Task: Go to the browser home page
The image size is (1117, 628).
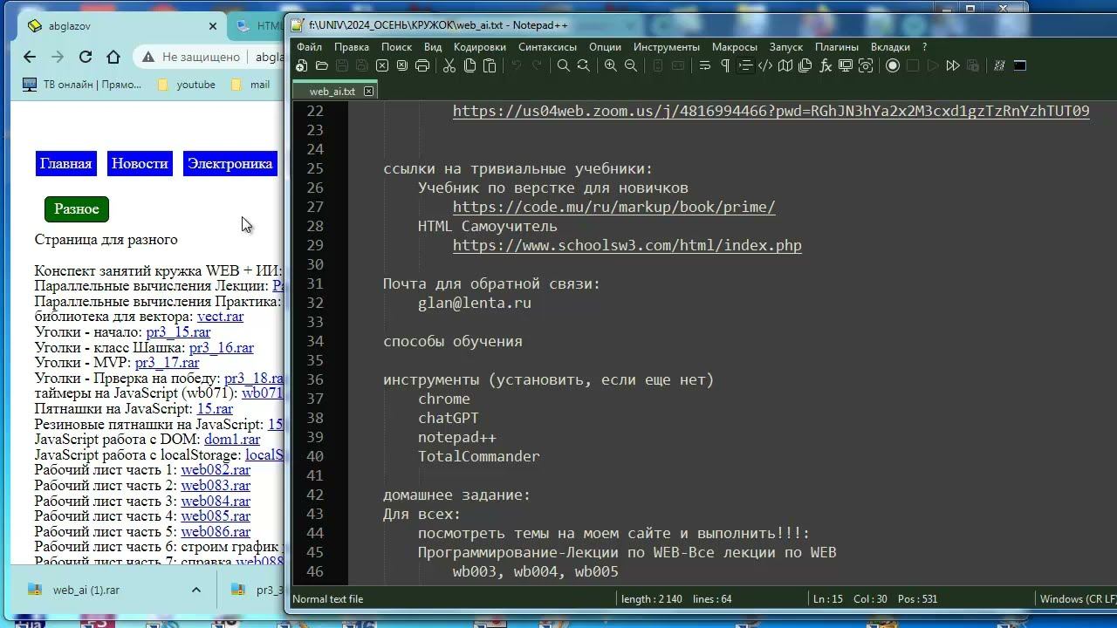Action: click(113, 57)
